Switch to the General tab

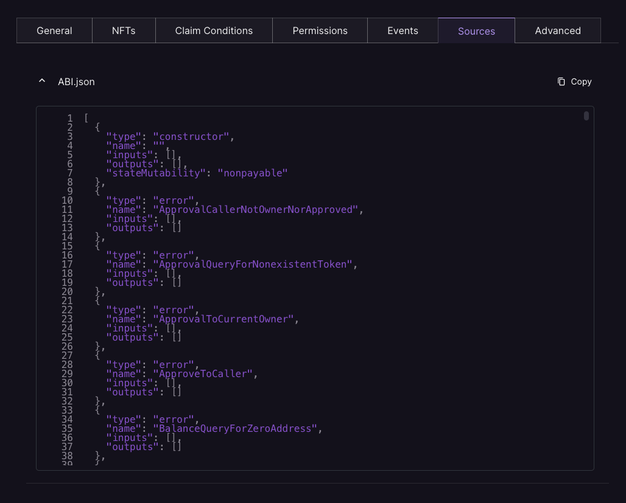point(54,30)
